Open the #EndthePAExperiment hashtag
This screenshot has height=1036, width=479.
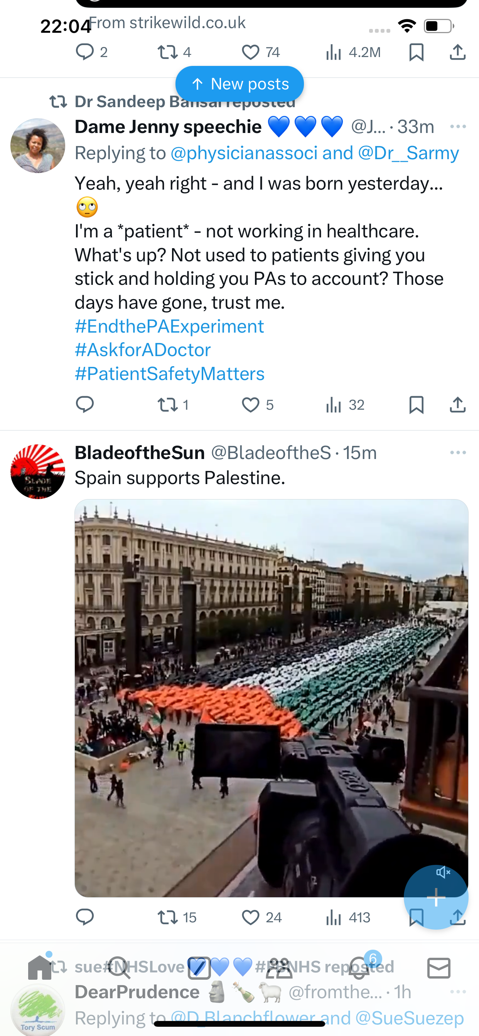(169, 326)
